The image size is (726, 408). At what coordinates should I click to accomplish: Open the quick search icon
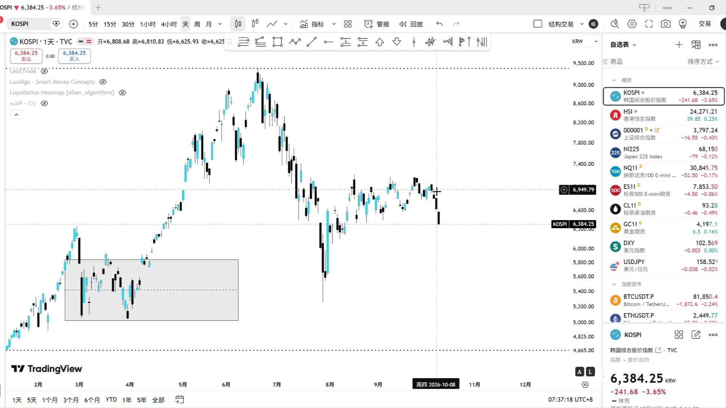click(x=615, y=24)
